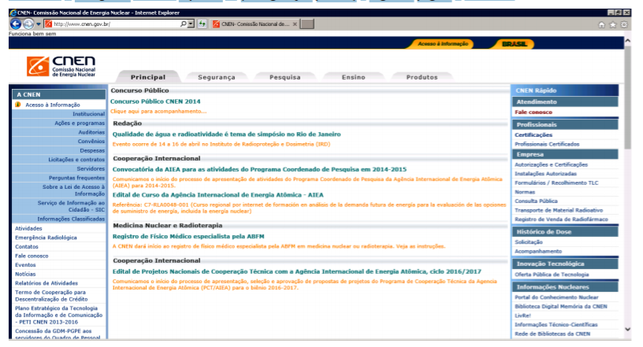
Task: Close the CNEN browser tab
Action: pyautogui.click(x=295, y=24)
